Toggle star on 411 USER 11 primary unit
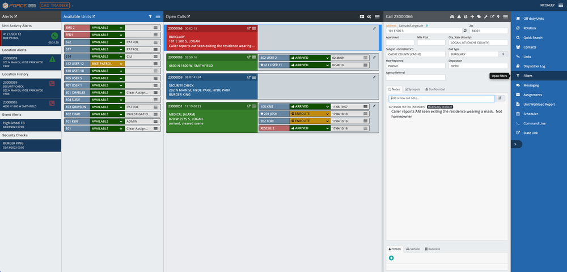The width and height of the screenshot is (567, 272). tap(262, 65)
